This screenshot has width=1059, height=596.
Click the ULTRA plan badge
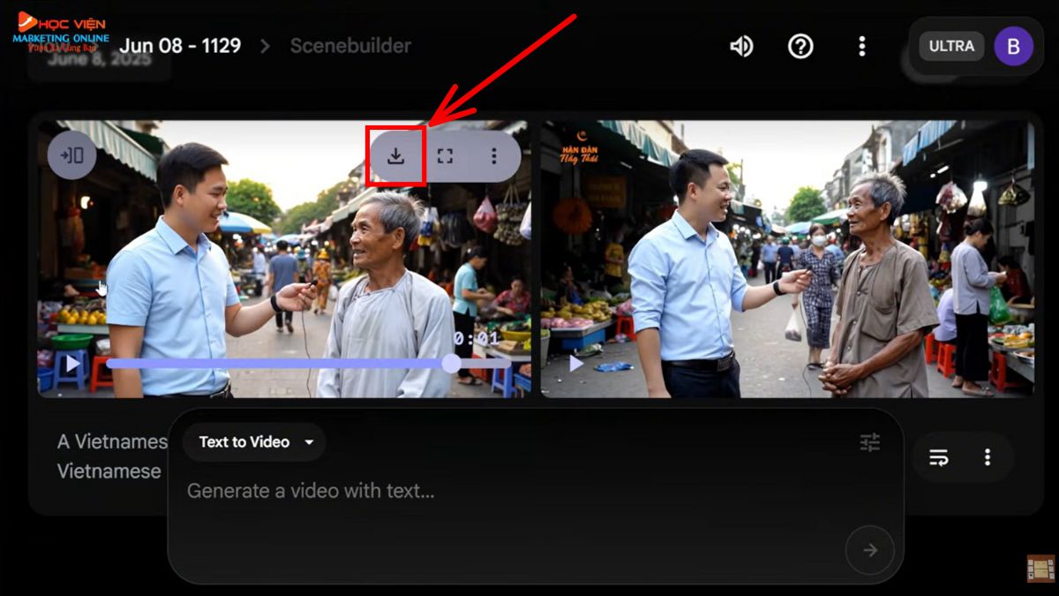click(x=951, y=46)
